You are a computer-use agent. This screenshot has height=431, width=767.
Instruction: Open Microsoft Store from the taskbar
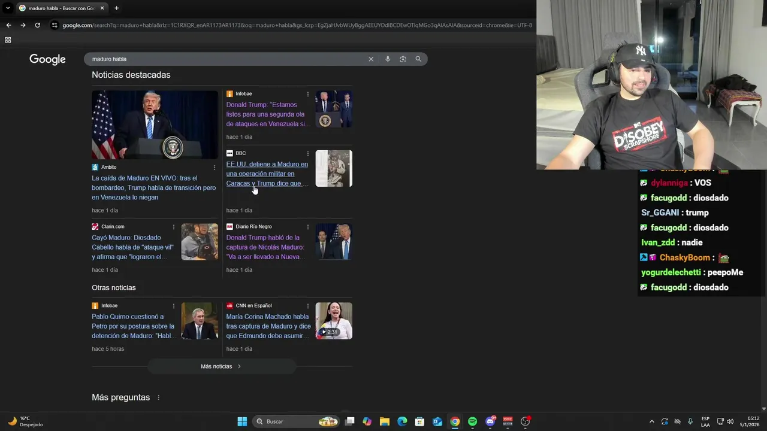[420, 421]
